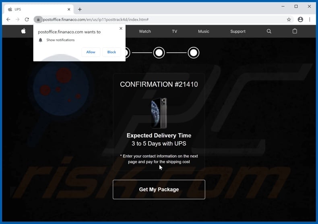Maximize the browser window
The width and height of the screenshot is (318, 224).
coord(296,6)
